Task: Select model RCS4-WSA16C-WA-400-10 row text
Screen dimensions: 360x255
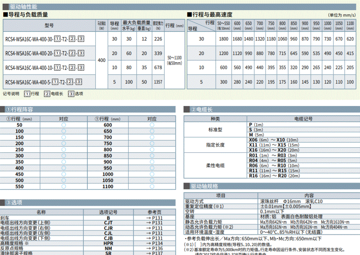Action: pos(45,68)
